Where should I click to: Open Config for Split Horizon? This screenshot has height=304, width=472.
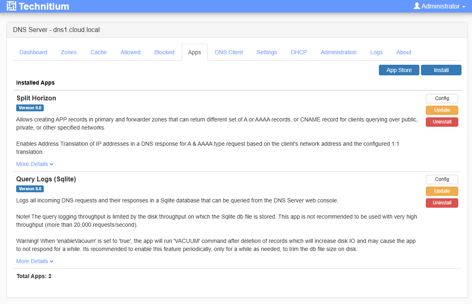click(442, 98)
